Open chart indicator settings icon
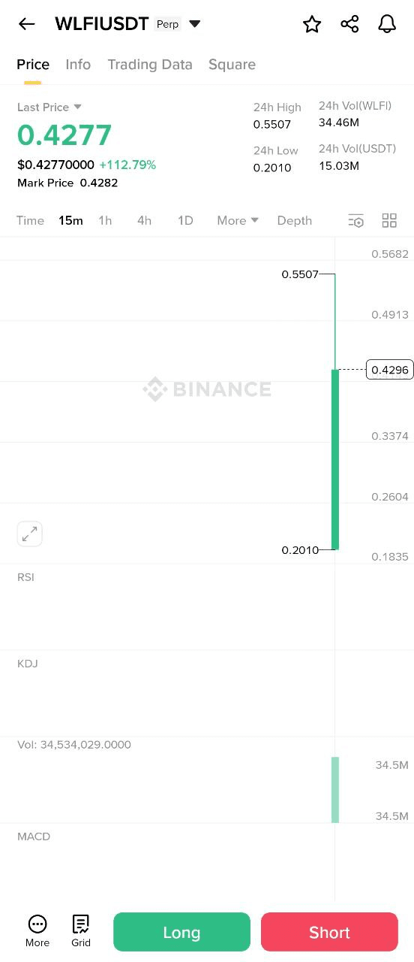This screenshot has width=414, height=962. pyautogui.click(x=356, y=220)
